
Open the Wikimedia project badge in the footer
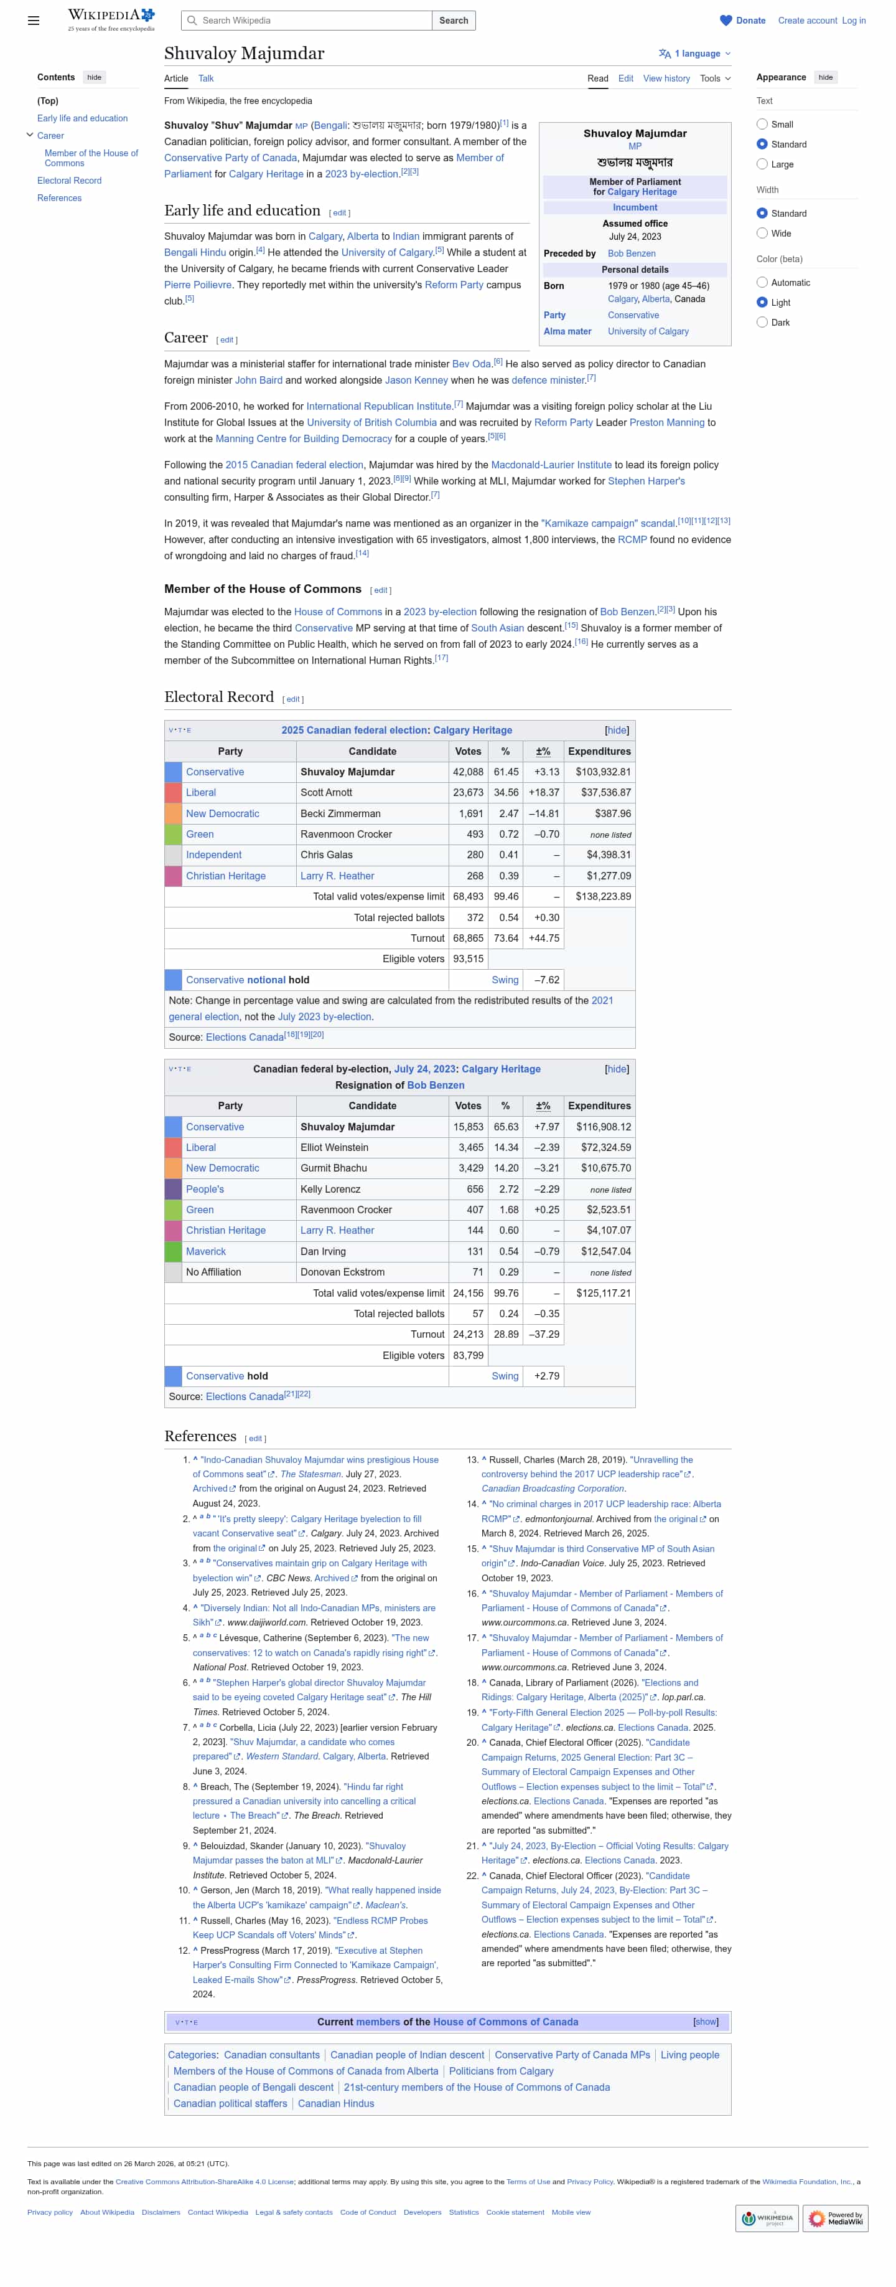[x=767, y=2218]
